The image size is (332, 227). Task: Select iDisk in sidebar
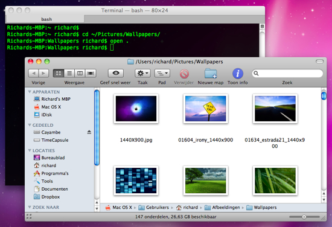[x=43, y=115]
